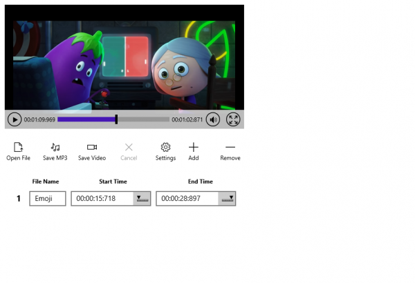Screen dimensions: 415x283
Task: Click the End Time column header
Action: [x=201, y=182]
